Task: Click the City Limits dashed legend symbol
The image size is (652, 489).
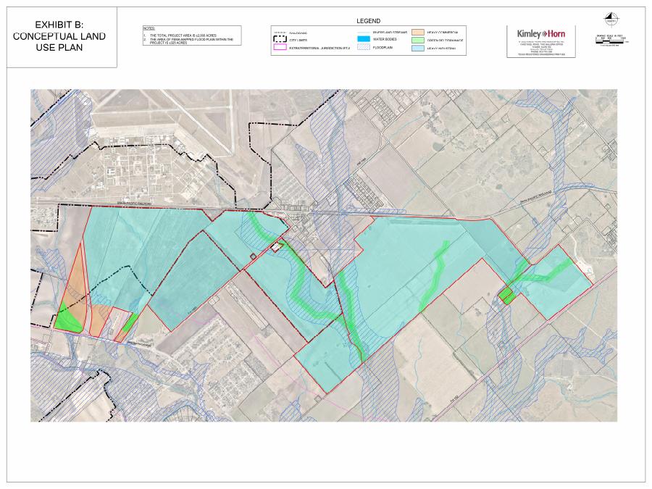Action: point(280,40)
